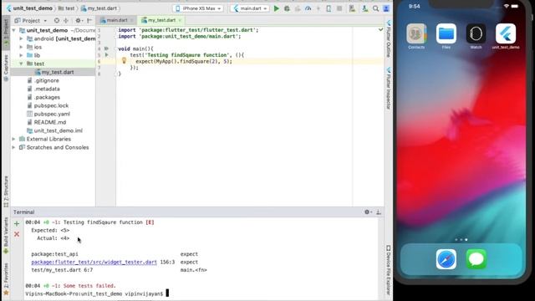
Task: Follow the widget_tester.dart link in the terminal
Action: (94, 262)
